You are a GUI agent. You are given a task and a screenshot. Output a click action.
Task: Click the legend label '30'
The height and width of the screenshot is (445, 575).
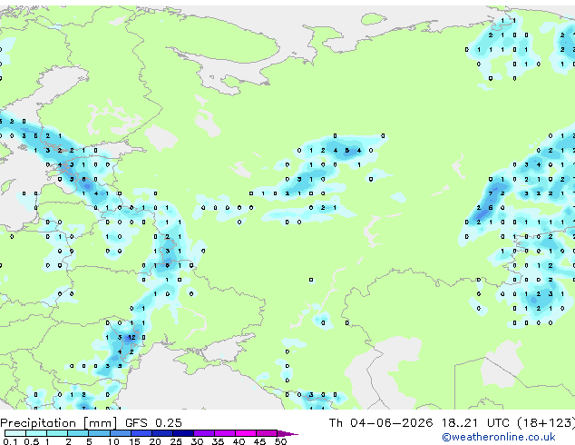197,441
